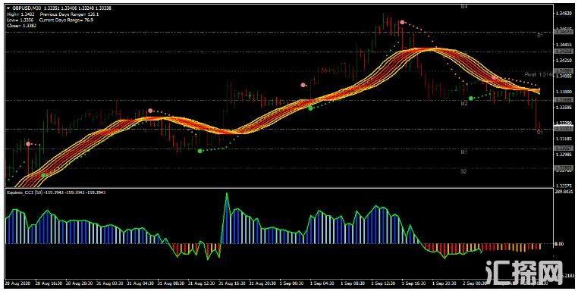Select the Equinox_CCI (50) indicator label
Screen dimensions: 578x291
point(21,192)
